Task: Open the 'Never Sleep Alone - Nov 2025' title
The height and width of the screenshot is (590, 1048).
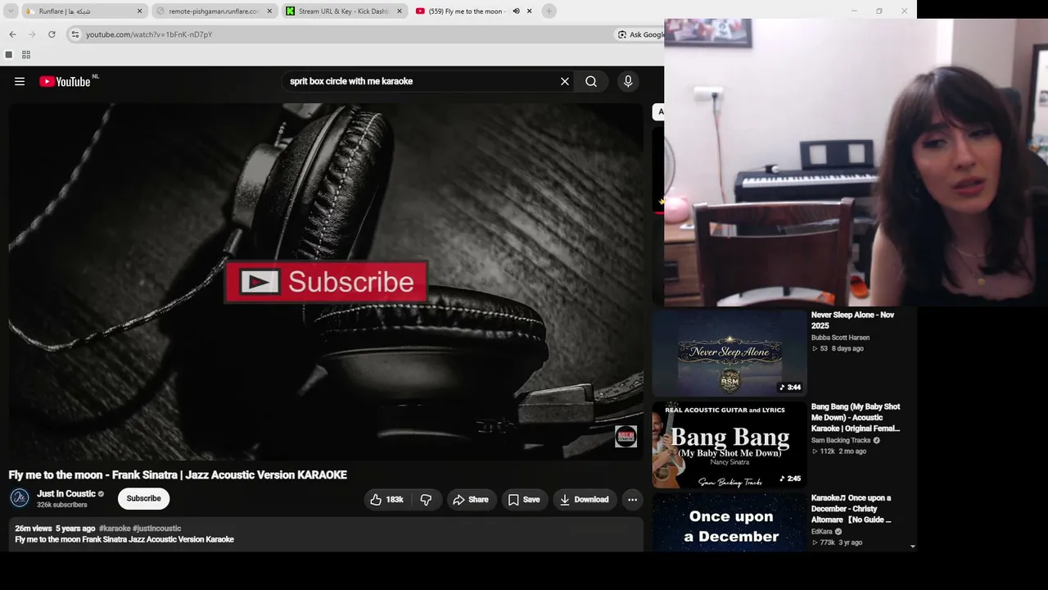Action: pyautogui.click(x=852, y=320)
